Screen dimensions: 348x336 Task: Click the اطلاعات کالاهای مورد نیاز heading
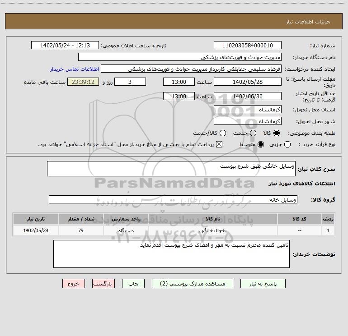pos(301,184)
